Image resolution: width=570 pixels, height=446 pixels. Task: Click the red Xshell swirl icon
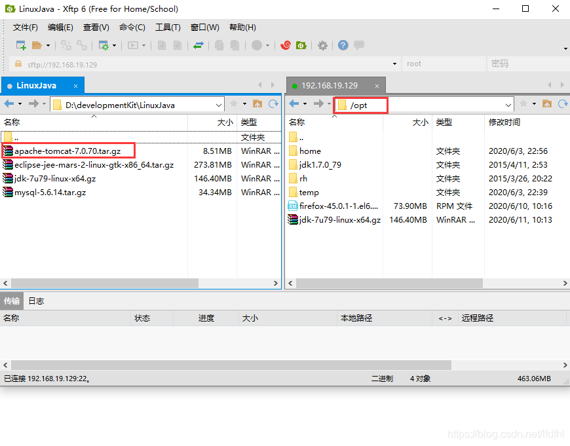(286, 45)
